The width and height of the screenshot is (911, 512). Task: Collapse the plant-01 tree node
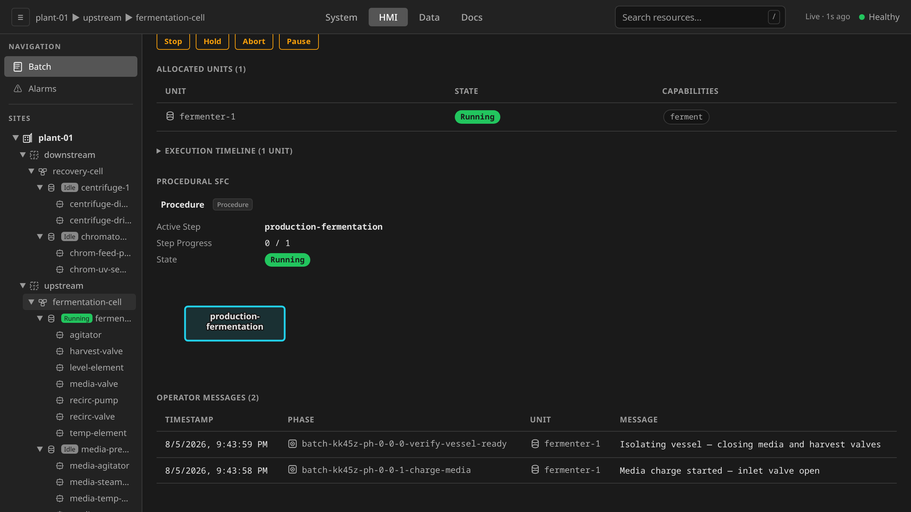tap(16, 138)
